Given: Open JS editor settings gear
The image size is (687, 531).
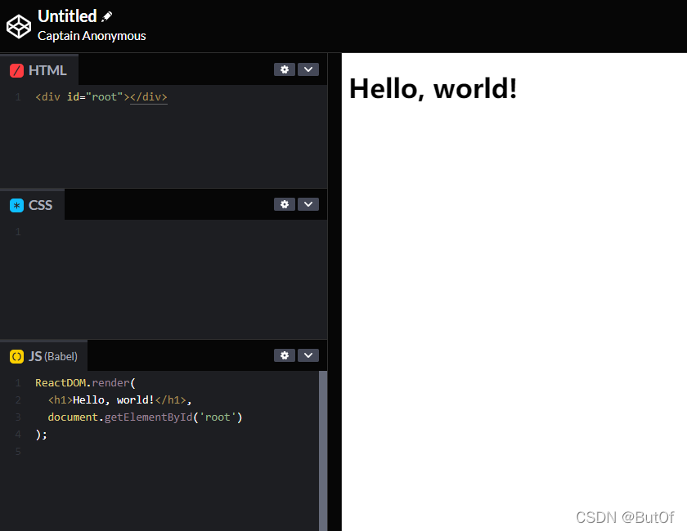Looking at the screenshot, I should tap(285, 355).
